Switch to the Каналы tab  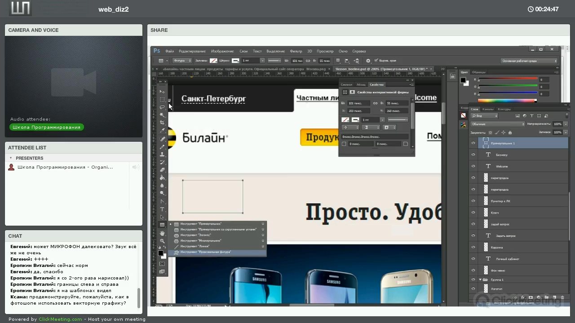click(x=487, y=109)
